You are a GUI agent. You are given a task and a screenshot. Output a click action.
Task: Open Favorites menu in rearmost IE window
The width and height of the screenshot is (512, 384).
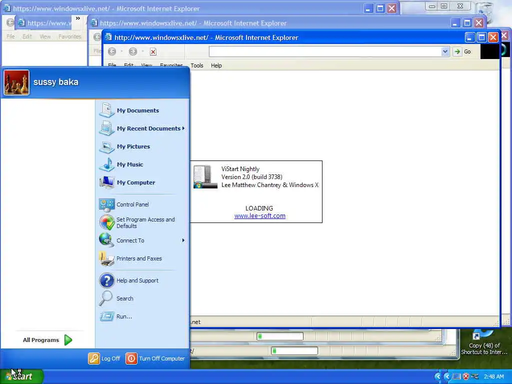click(x=69, y=36)
